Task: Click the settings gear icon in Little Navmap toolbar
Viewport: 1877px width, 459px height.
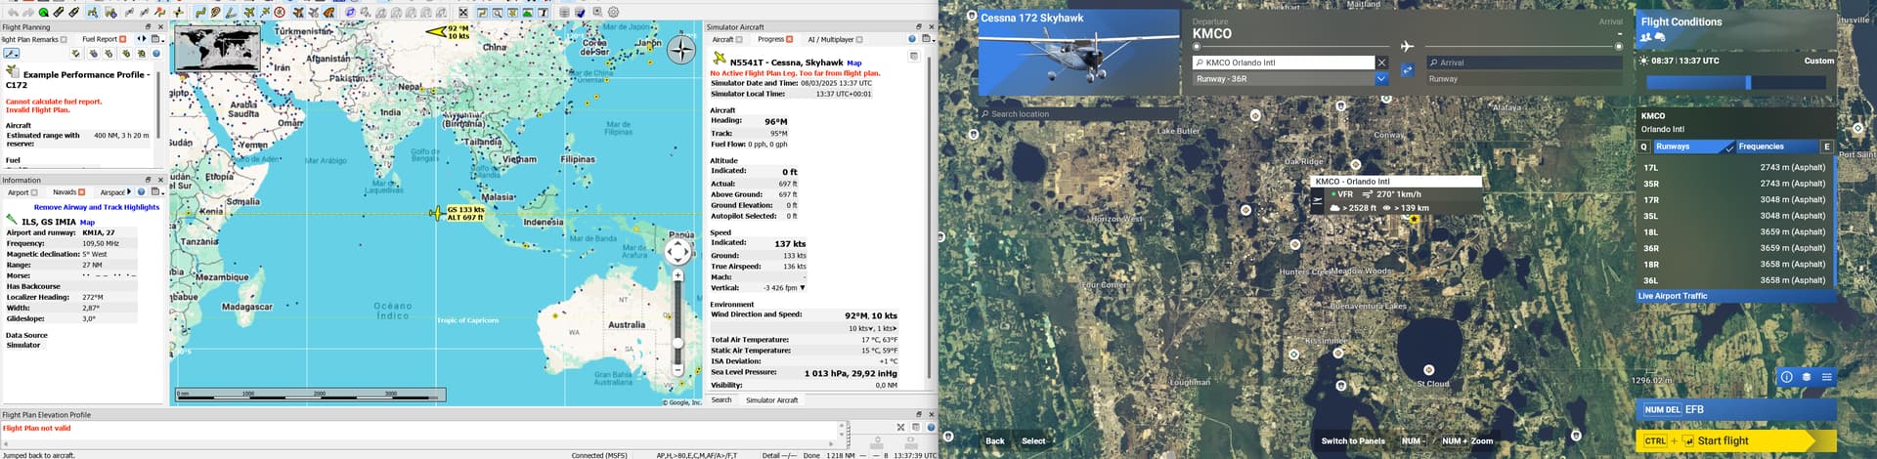Action: point(614,13)
